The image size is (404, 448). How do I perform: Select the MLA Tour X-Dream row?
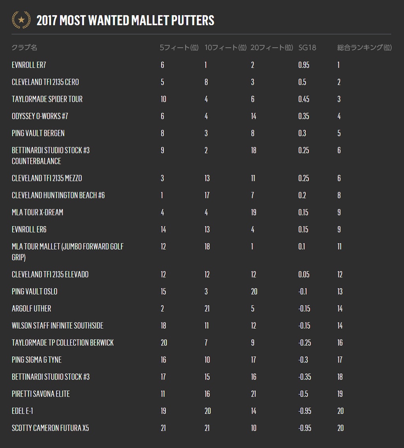pos(202,212)
